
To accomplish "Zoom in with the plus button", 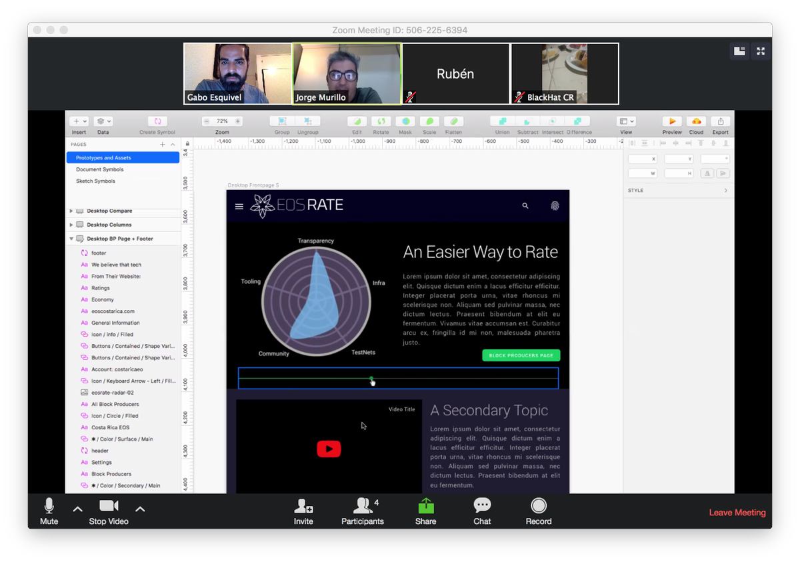I will click(x=238, y=121).
